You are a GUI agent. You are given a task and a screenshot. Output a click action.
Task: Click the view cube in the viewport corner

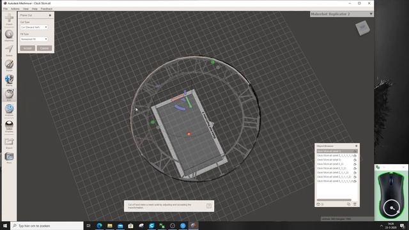[x=362, y=27]
